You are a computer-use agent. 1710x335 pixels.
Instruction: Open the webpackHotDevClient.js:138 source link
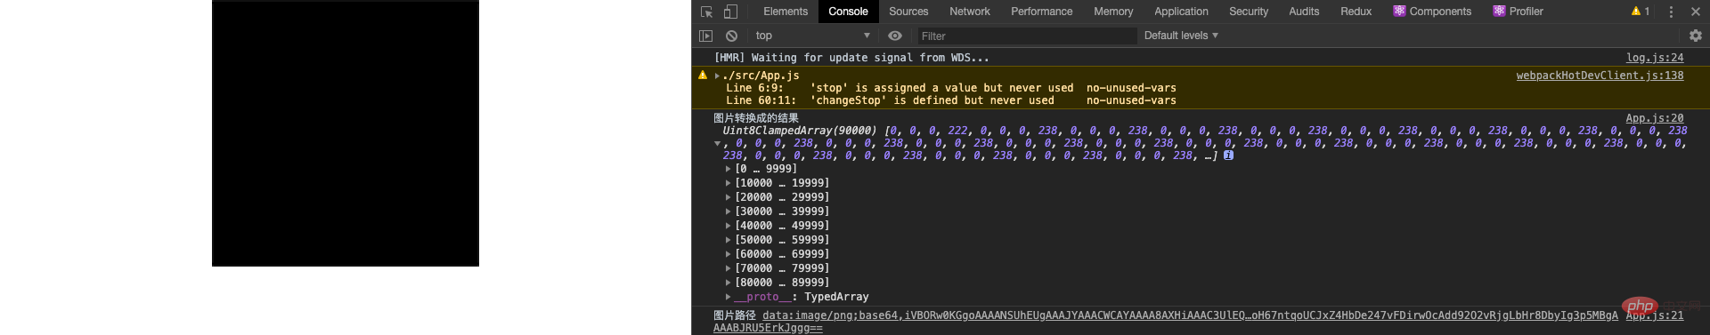(x=1600, y=76)
